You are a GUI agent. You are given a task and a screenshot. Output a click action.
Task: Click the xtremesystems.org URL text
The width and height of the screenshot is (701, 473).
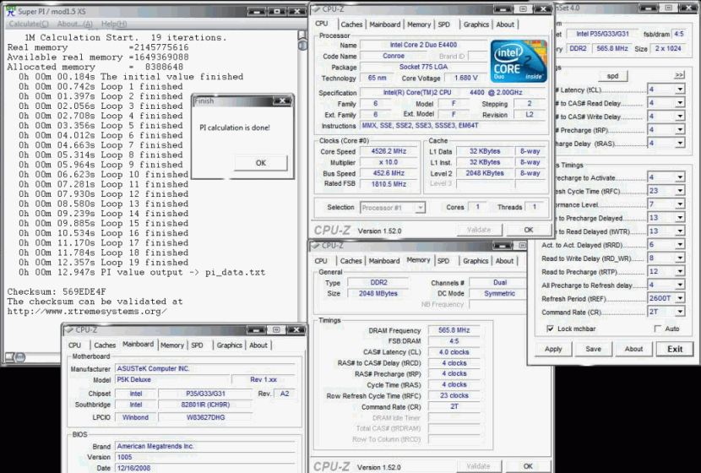click(87, 311)
